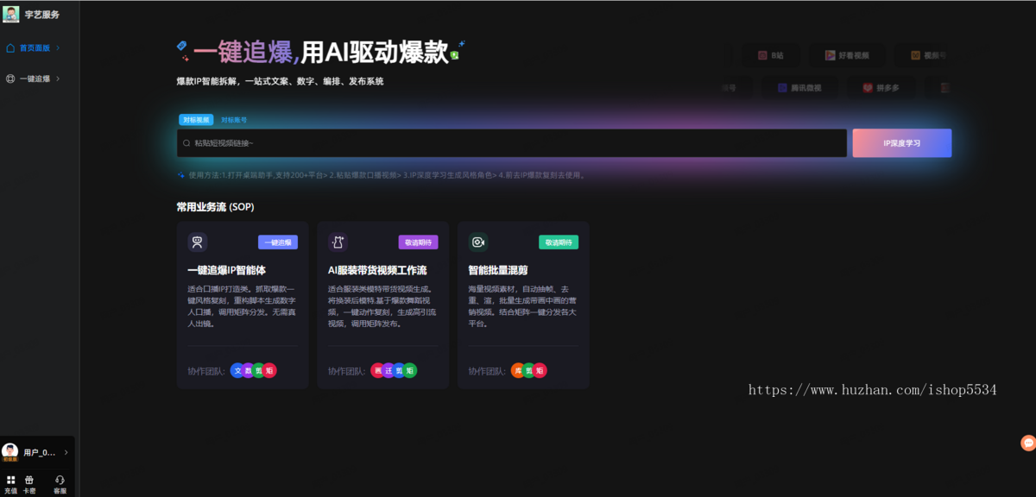Image resolution: width=1036 pixels, height=497 pixels.
Task: Open the 卡密 gift icon
Action: 29,480
